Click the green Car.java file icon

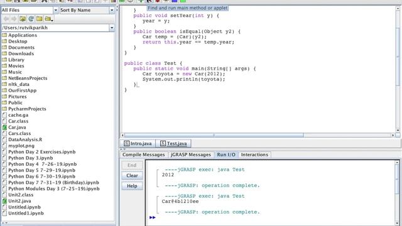tap(4, 127)
